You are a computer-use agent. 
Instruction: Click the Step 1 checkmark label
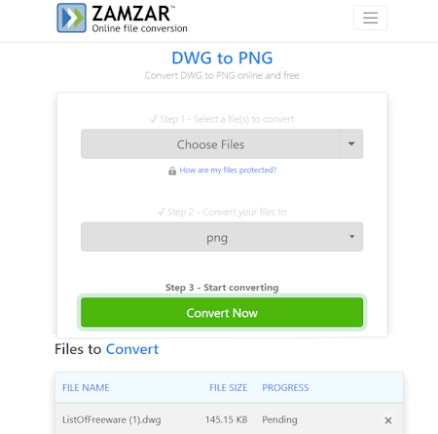pos(222,119)
